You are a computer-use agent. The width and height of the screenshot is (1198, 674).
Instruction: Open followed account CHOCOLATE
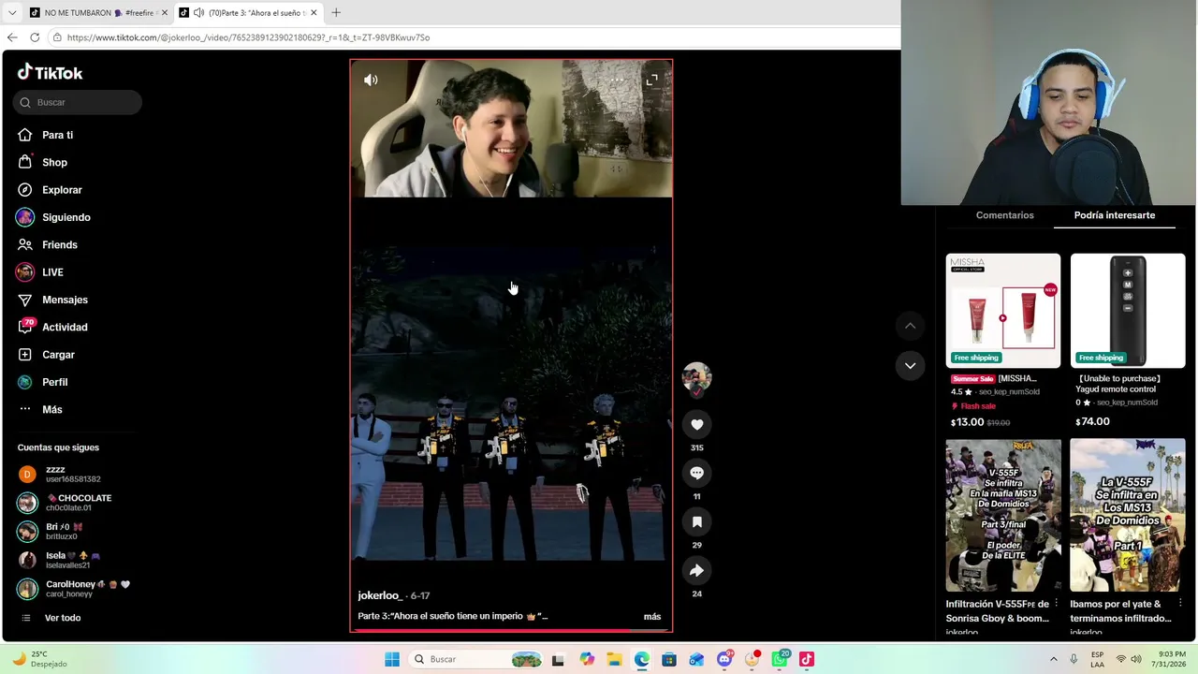point(66,503)
